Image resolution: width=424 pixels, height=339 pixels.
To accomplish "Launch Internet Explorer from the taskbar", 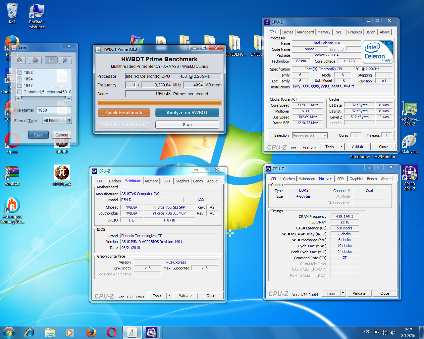I will click(x=29, y=332).
